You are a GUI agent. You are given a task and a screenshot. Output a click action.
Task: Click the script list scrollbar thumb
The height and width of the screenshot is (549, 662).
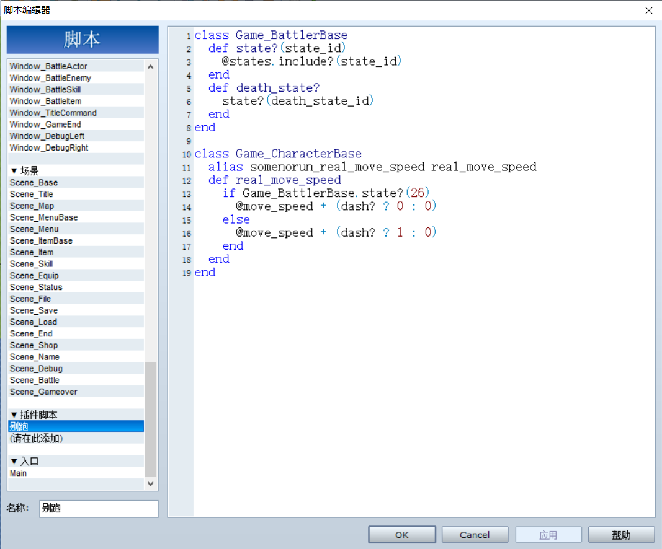pos(151,419)
